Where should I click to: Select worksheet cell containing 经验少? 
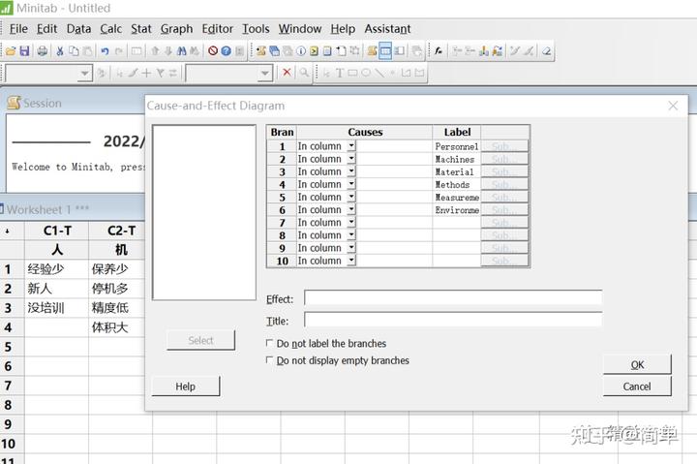coord(56,269)
